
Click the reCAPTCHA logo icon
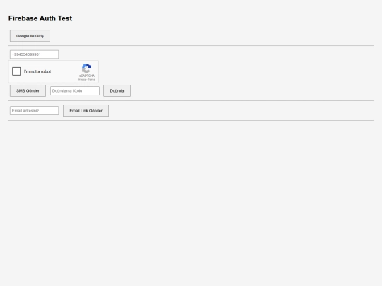pos(86,68)
